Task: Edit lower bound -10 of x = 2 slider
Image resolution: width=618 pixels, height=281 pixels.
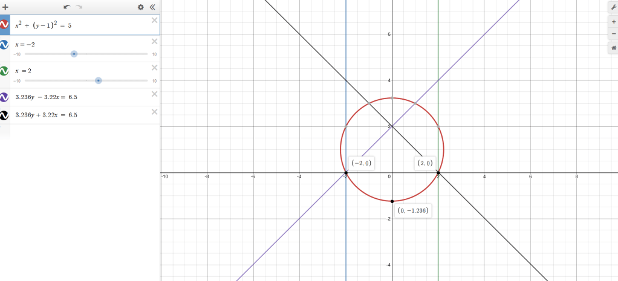Action: 17,81
